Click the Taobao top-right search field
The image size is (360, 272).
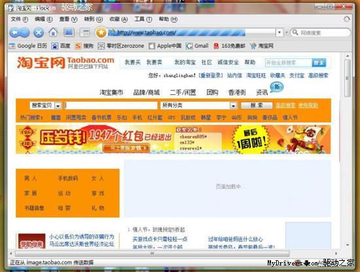point(289,63)
